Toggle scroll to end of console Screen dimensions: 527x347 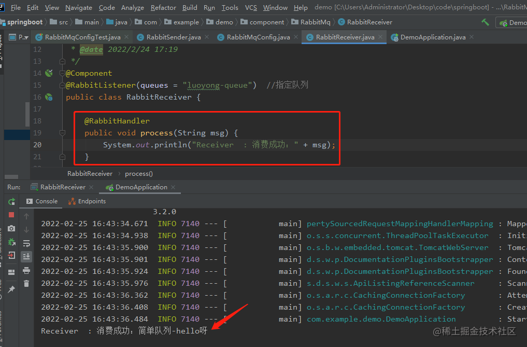[26, 256]
